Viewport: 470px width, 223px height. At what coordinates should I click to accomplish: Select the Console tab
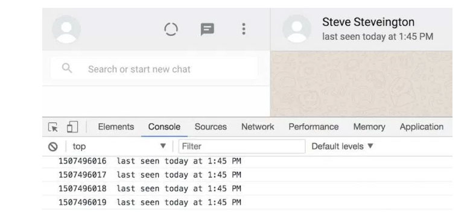[164, 127]
